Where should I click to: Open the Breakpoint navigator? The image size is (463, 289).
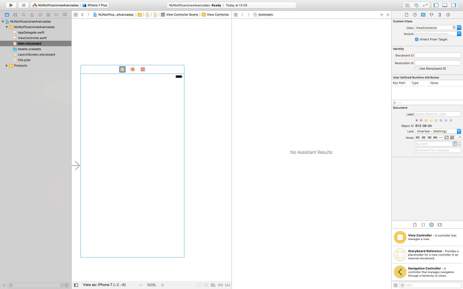[56, 15]
